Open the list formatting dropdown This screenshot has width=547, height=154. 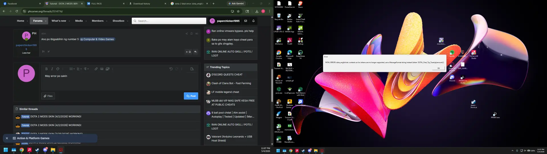(x=72, y=69)
